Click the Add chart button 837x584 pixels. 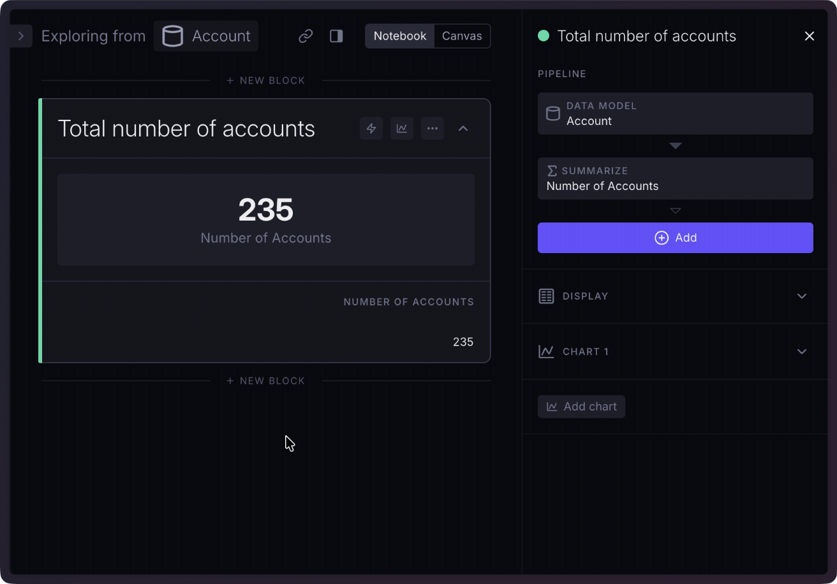tap(581, 407)
